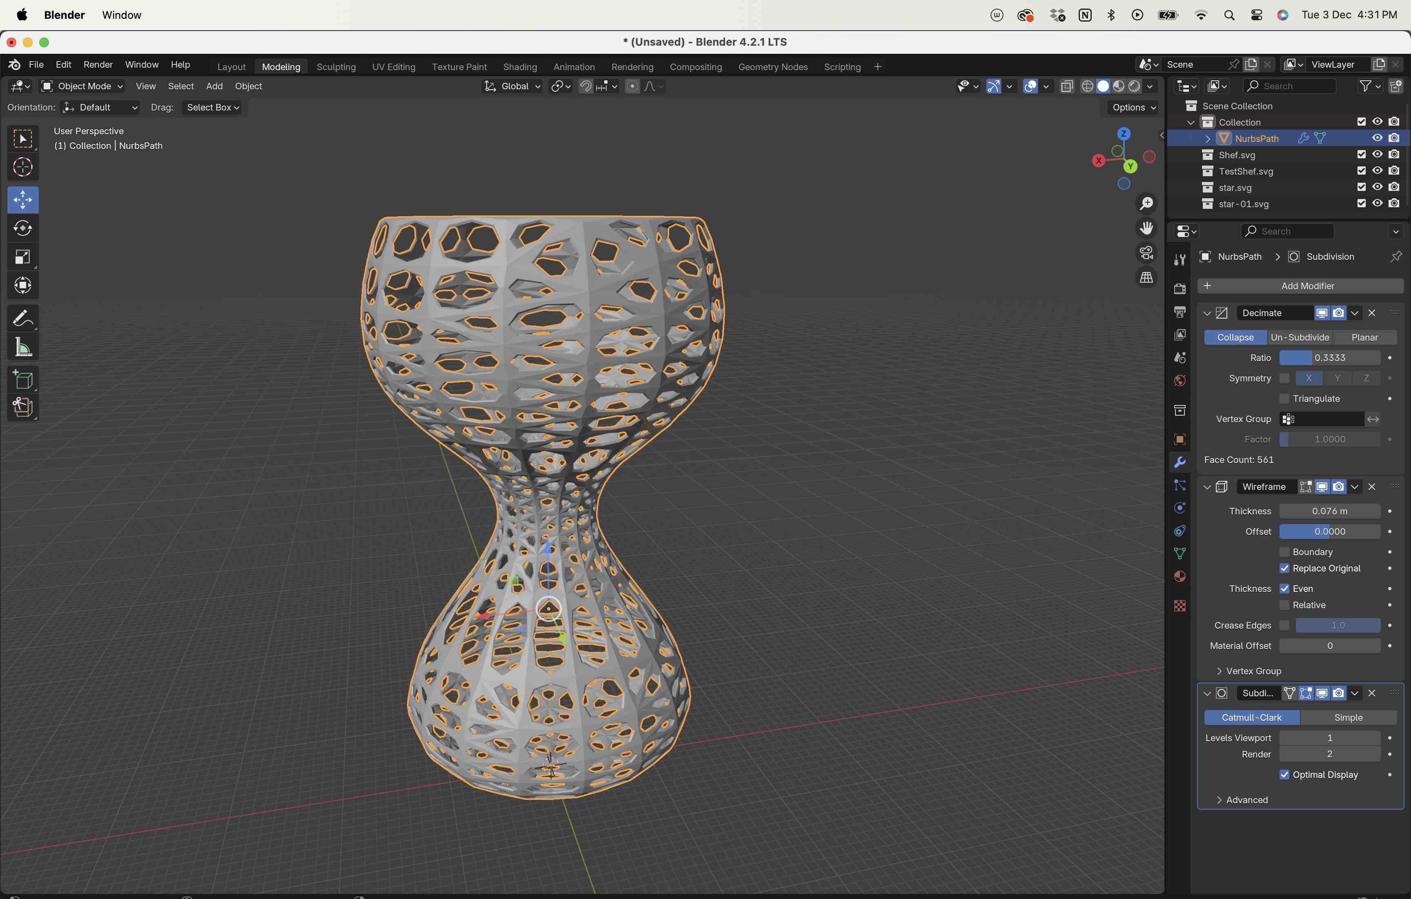This screenshot has width=1411, height=899.
Task: Open viewport Options dropdown
Action: (1133, 108)
